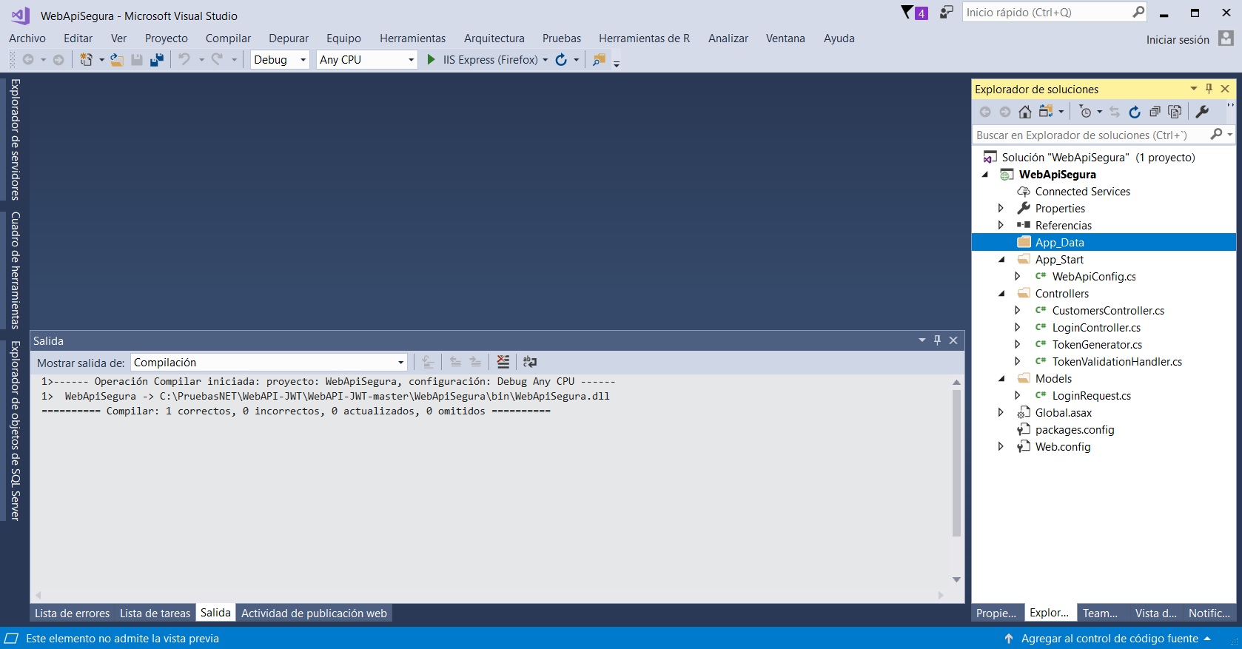Toggle auto-hide pin on Explorador de soluciones
The image size is (1242, 649).
tap(1209, 88)
